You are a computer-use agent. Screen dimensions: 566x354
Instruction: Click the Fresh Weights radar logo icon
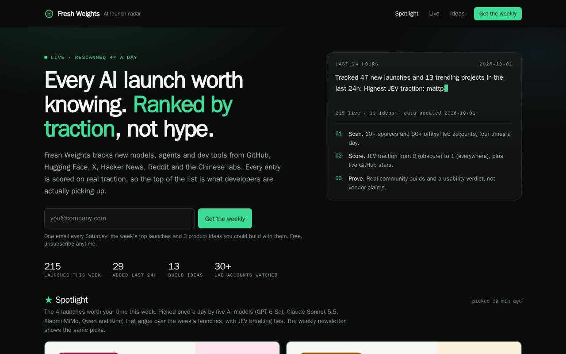pyautogui.click(x=49, y=14)
